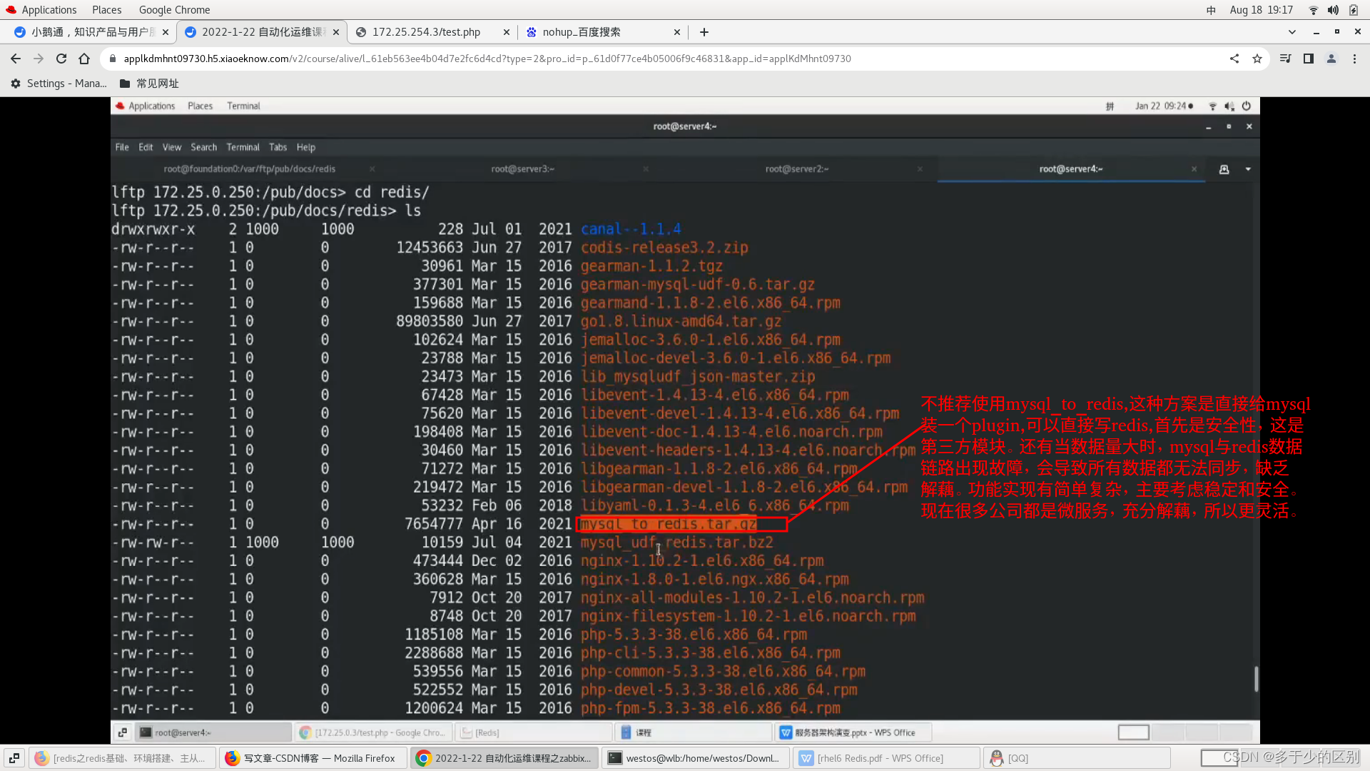Toggle the Chrome side panel

point(1309,59)
